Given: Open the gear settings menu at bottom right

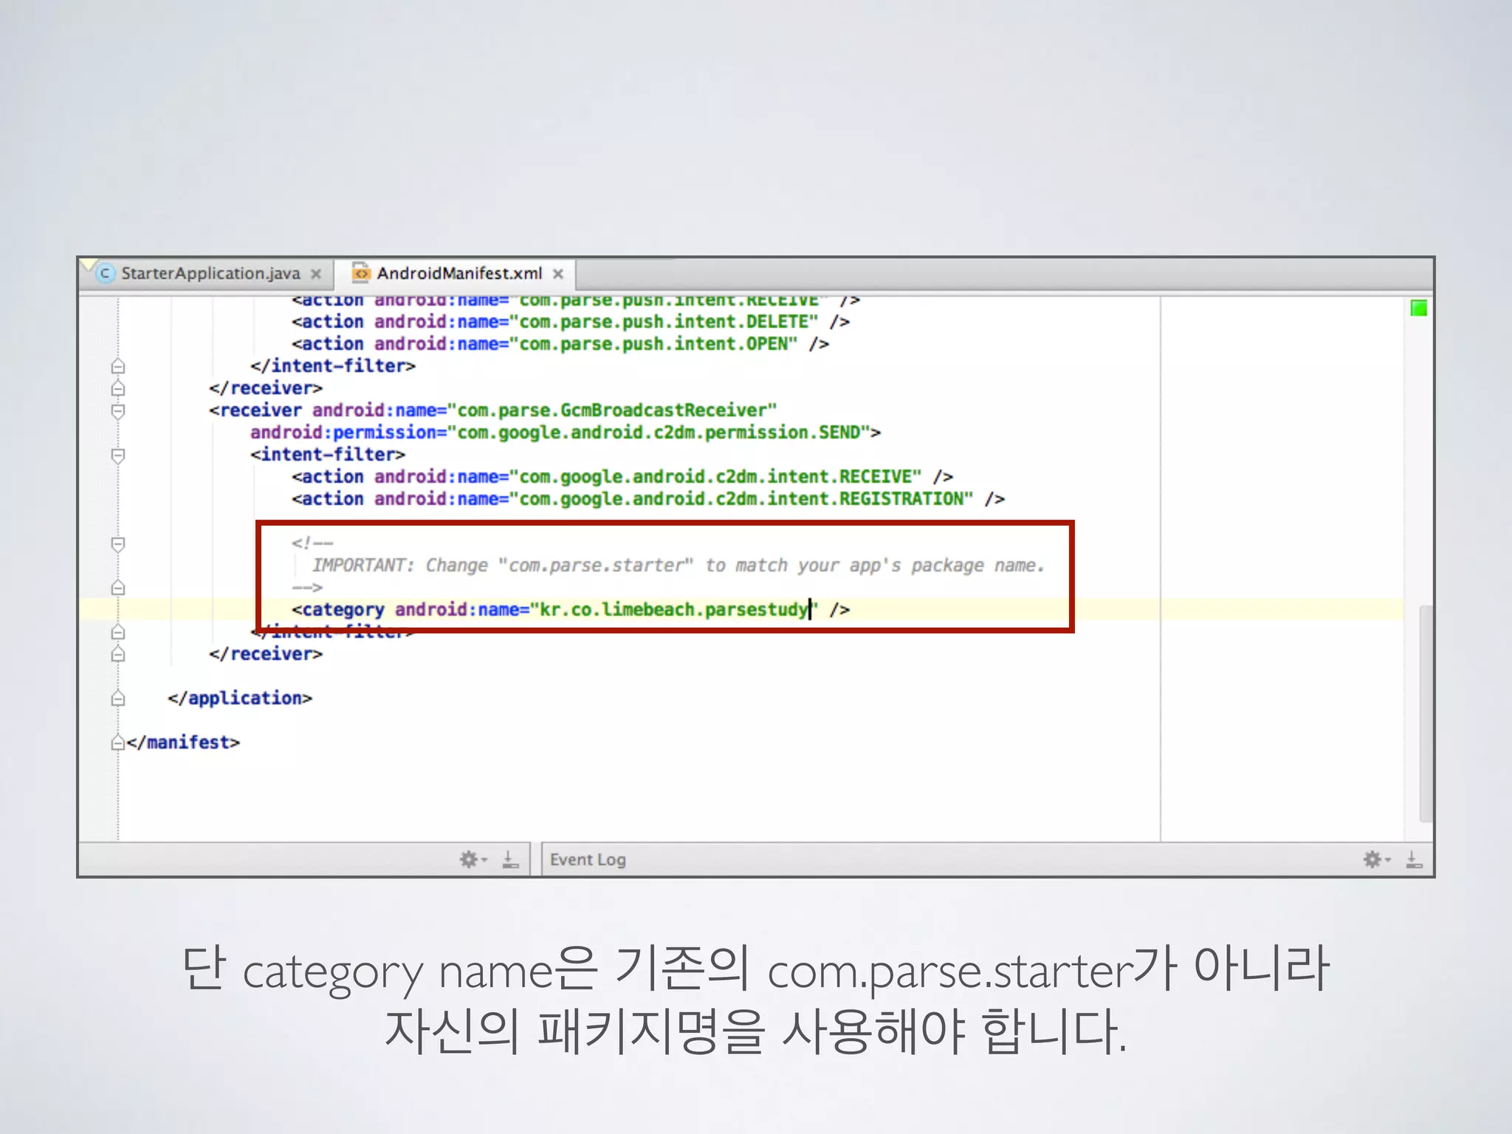Looking at the screenshot, I should point(1376,860).
